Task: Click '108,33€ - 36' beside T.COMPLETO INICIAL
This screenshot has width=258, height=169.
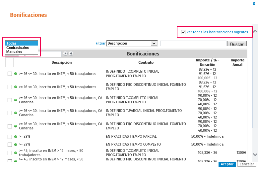Action: pyautogui.click(x=207, y=152)
